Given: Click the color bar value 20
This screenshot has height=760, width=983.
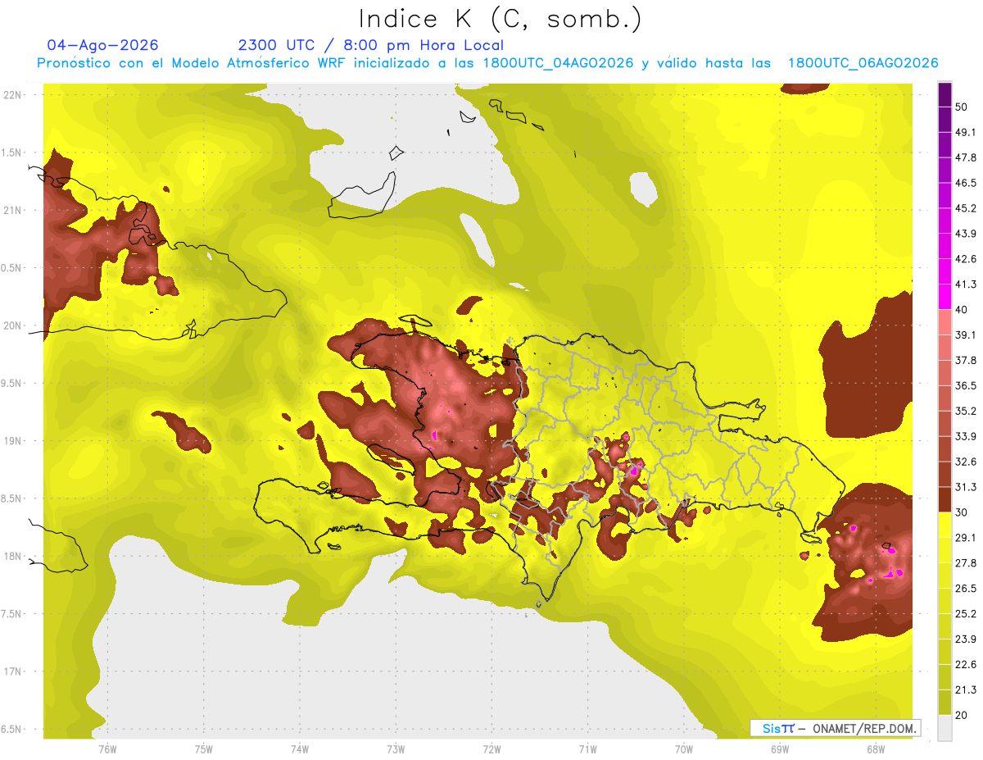Looking at the screenshot, I should click(963, 715).
